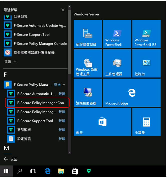Open F-Secure icon on the taskbar
Screen dimensions: 167x178
tap(89, 171)
